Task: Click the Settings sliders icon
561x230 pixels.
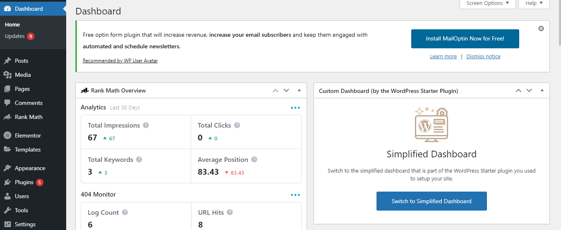Action: (x=7, y=224)
